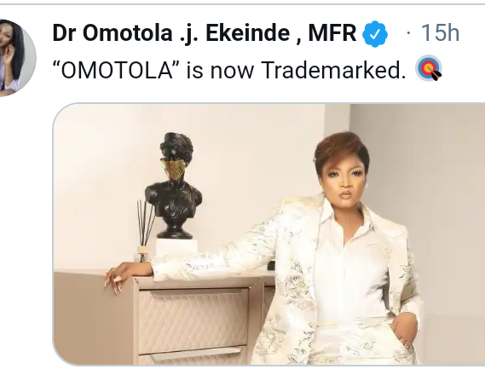Image resolution: width=485 pixels, height=375 pixels.
Task: Click the blue verified badge icon
Action: [x=375, y=34]
